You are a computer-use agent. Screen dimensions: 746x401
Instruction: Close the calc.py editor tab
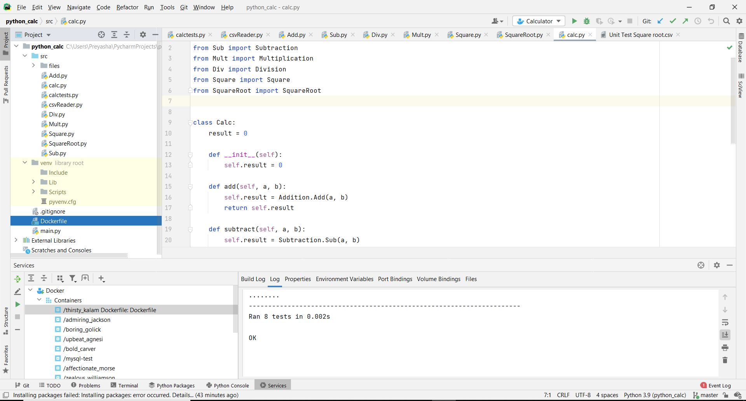[590, 35]
